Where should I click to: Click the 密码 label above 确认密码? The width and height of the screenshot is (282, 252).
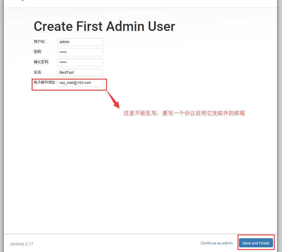38,52
